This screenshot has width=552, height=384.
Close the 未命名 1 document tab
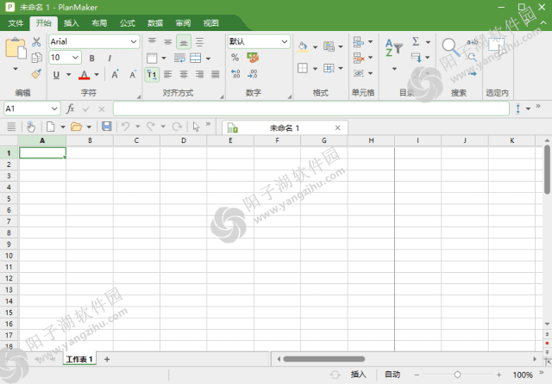[337, 128]
